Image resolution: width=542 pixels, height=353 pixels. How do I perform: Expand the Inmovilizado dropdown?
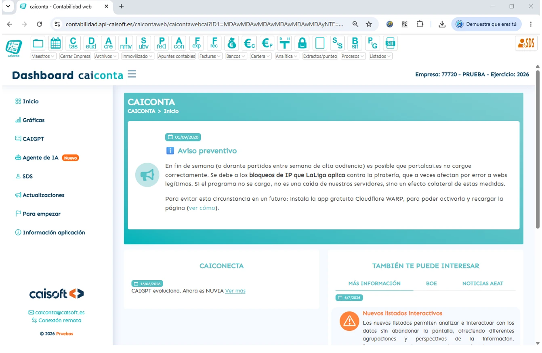coord(138,56)
